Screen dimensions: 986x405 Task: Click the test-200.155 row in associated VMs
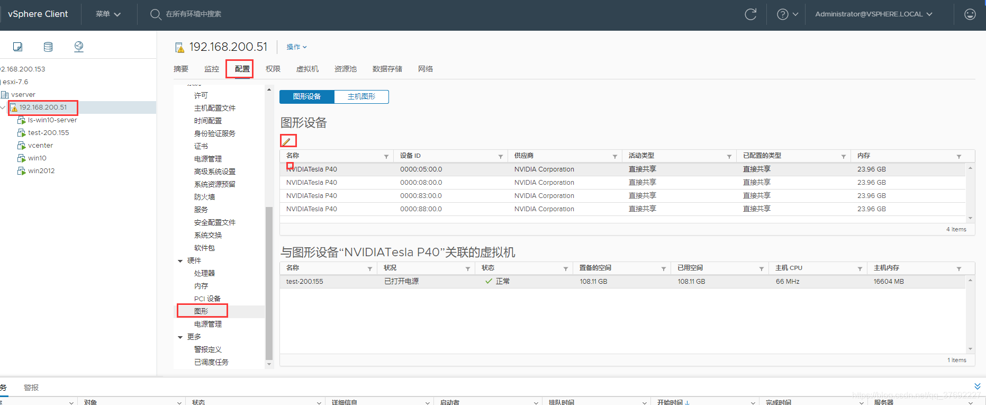click(x=622, y=282)
